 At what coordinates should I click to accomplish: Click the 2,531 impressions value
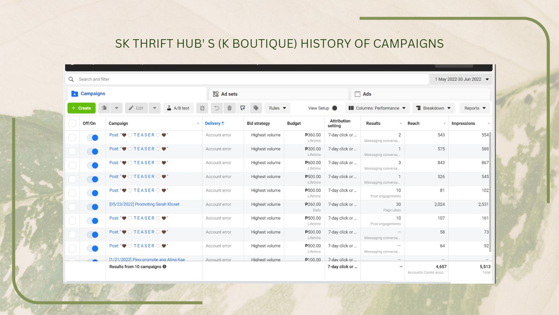(x=483, y=204)
